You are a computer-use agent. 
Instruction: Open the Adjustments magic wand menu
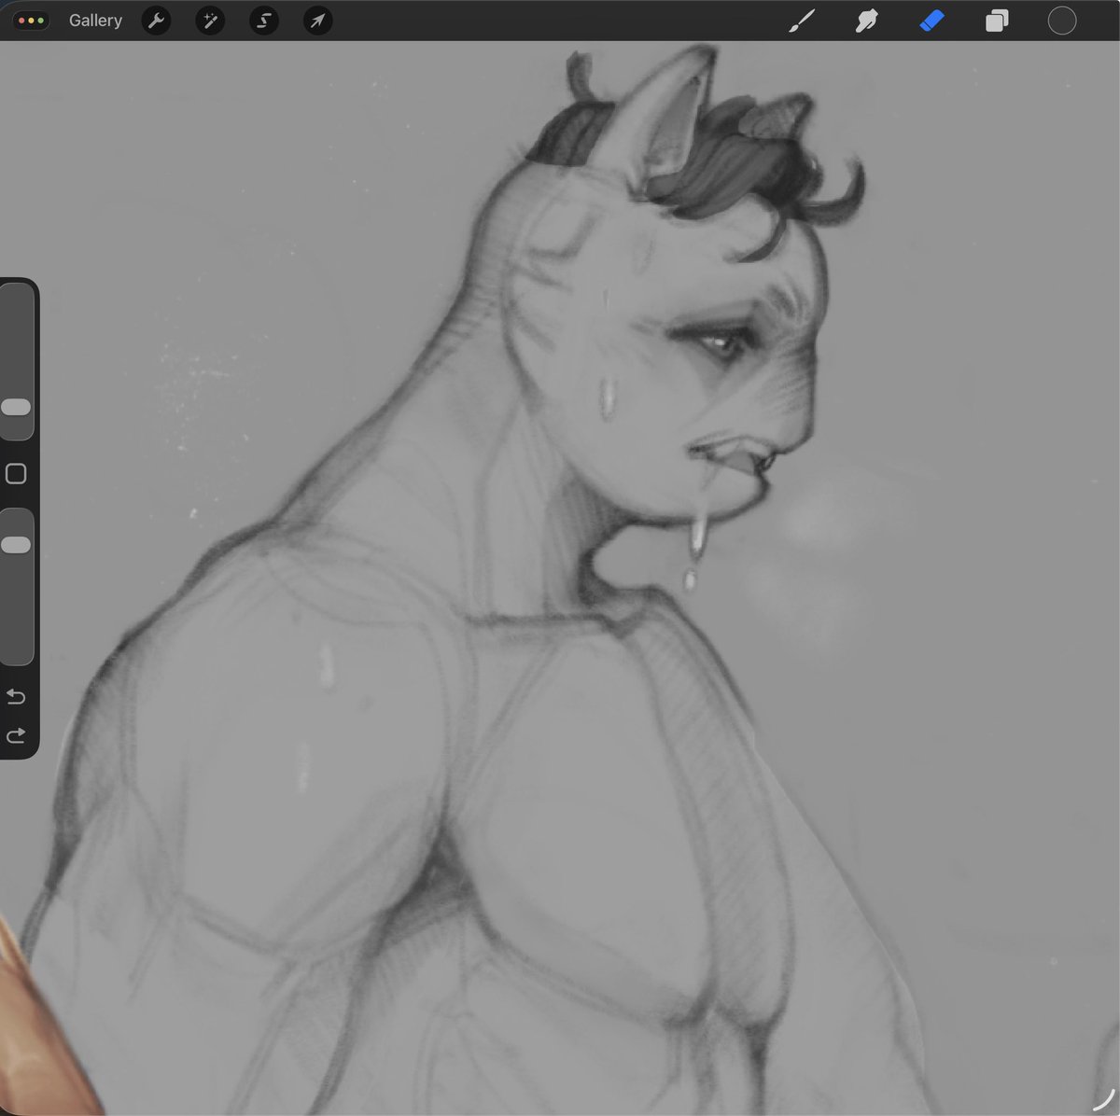pyautogui.click(x=210, y=21)
